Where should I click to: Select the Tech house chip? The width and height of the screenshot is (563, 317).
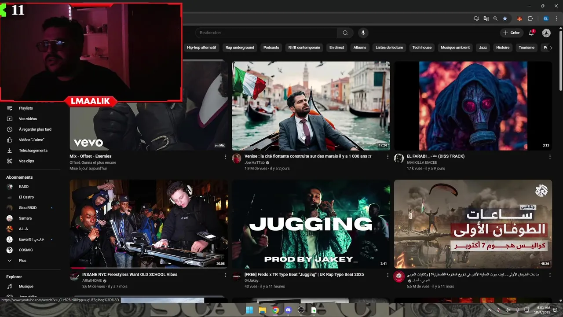coord(422,48)
